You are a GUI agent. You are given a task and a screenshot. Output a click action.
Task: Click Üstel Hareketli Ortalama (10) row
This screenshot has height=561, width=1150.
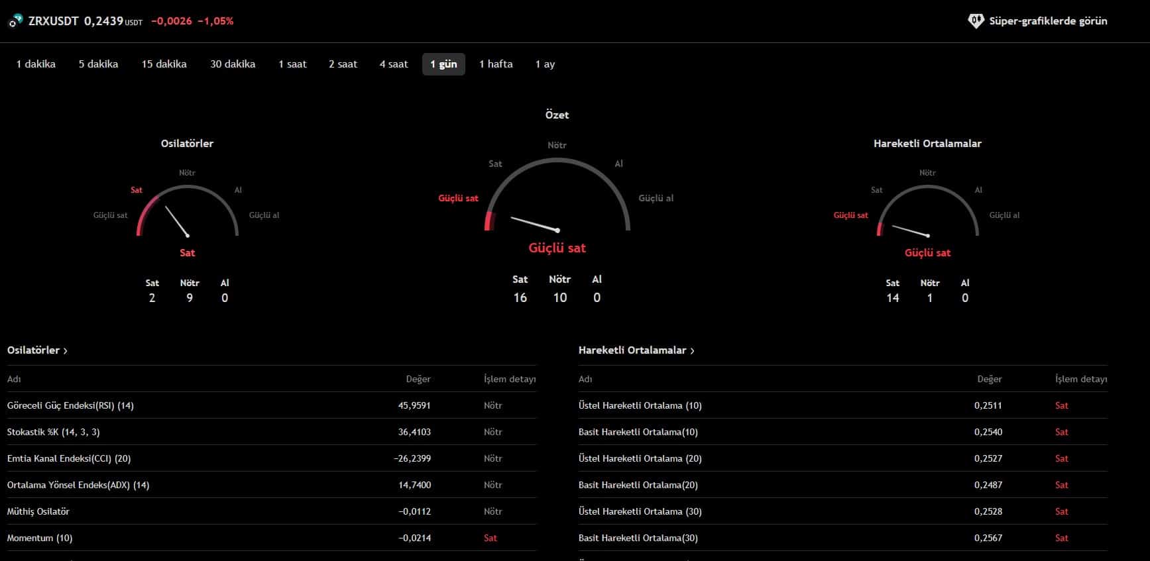(x=842, y=405)
